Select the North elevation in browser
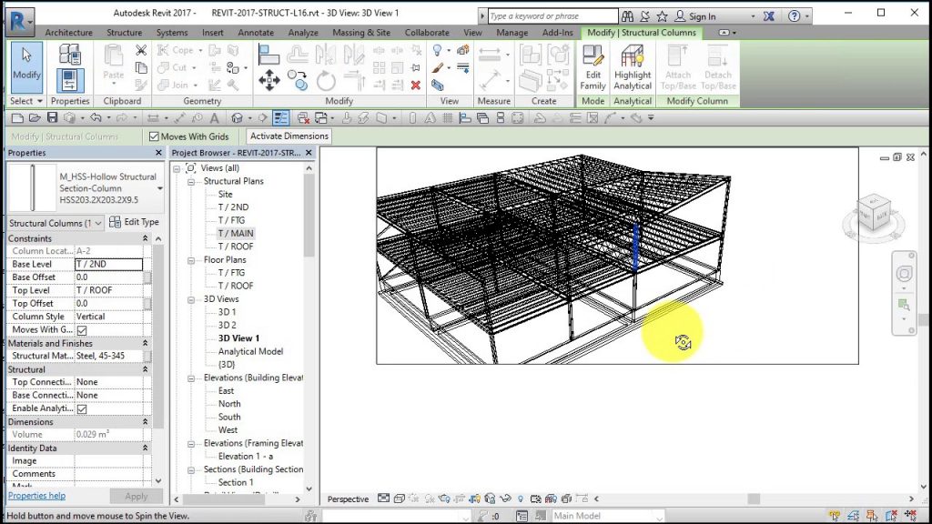Viewport: 932px width, 524px height. [229, 404]
